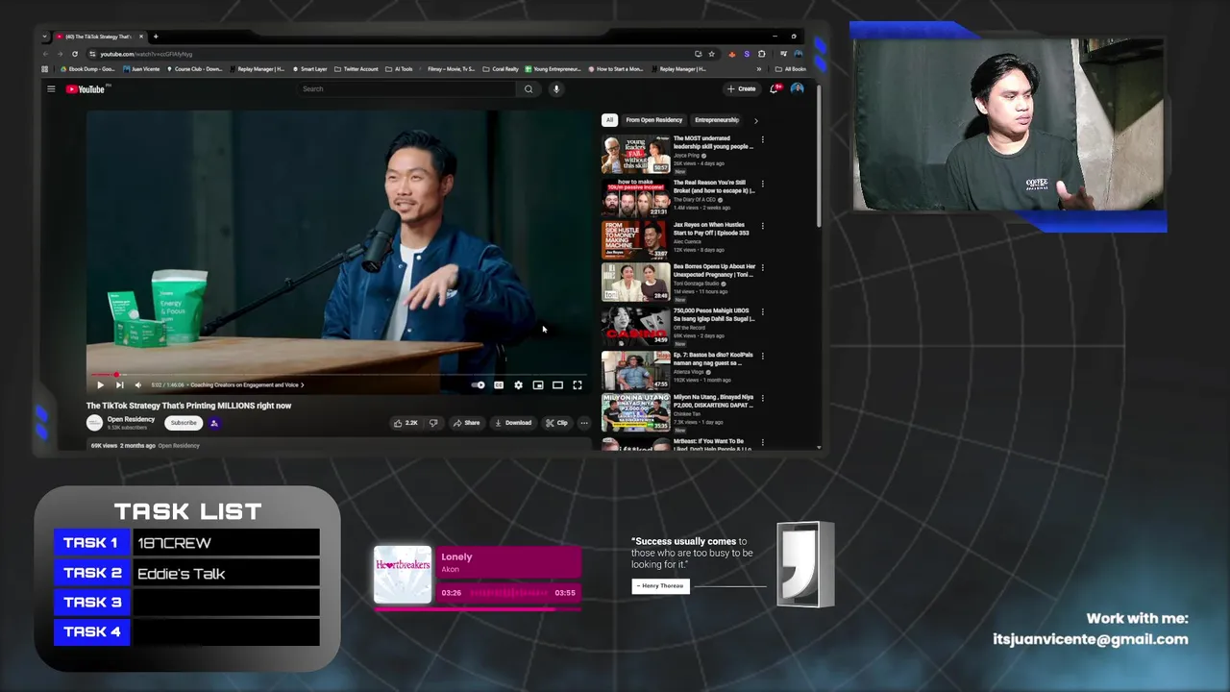Mute the video player volume
The image size is (1230, 692).
137,384
